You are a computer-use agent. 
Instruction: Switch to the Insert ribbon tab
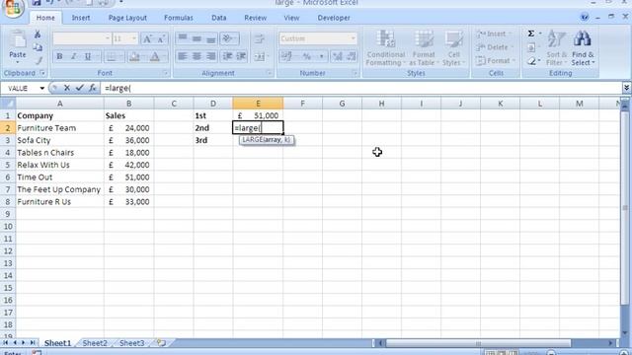(x=81, y=18)
